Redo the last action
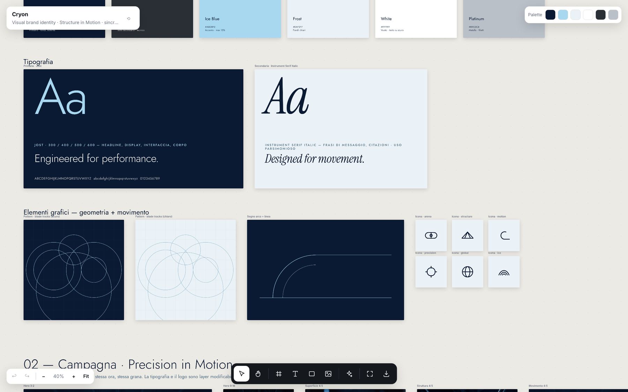The height and width of the screenshot is (392, 628). [x=27, y=376]
